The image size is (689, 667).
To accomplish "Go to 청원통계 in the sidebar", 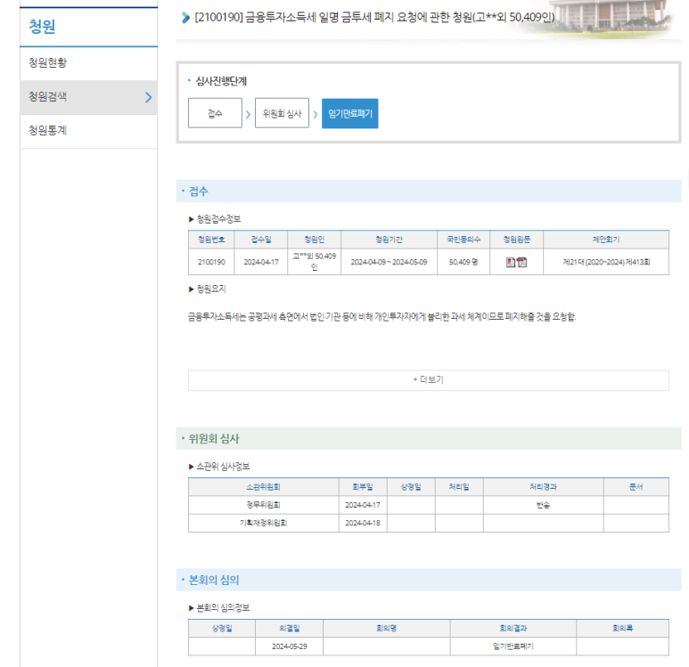I will click(x=47, y=131).
